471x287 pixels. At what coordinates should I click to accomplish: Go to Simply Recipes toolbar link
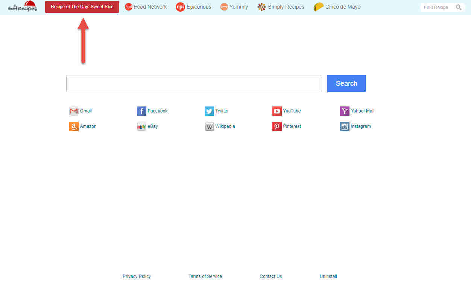pyautogui.click(x=281, y=7)
